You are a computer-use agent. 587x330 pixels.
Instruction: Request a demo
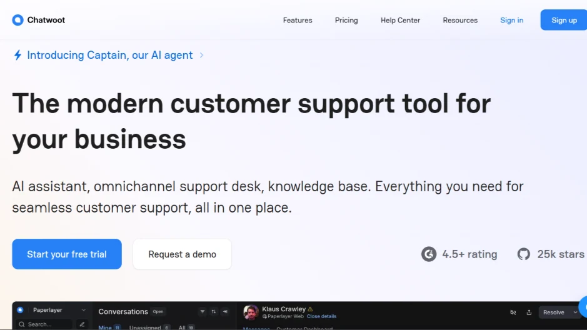click(x=182, y=254)
